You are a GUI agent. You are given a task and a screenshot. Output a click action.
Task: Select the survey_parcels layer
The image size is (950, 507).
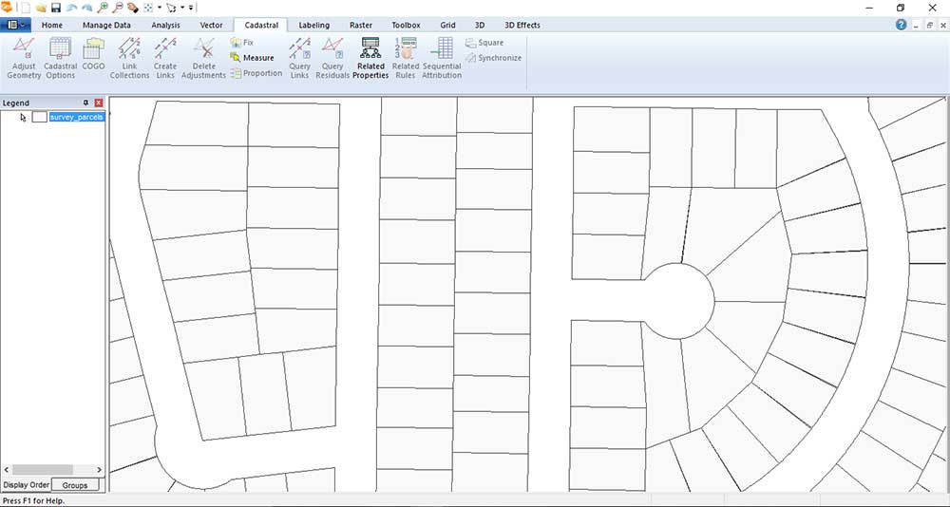click(77, 117)
